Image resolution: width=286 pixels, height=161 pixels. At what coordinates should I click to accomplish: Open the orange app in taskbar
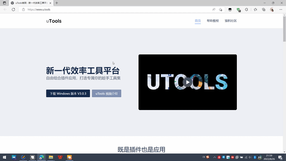pyautogui.click(x=69, y=157)
